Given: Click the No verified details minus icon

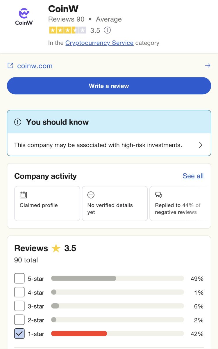Looking at the screenshot, I should click(x=91, y=195).
